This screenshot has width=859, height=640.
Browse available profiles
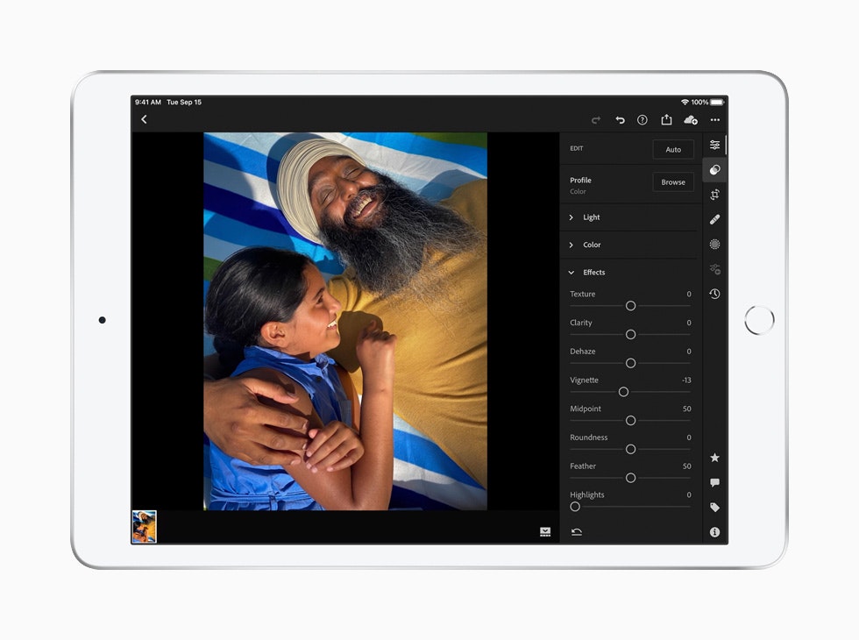673,181
